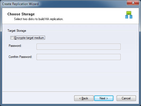Focus the Password input field
Viewport: 141px width, 106px height.
tap(78, 47)
